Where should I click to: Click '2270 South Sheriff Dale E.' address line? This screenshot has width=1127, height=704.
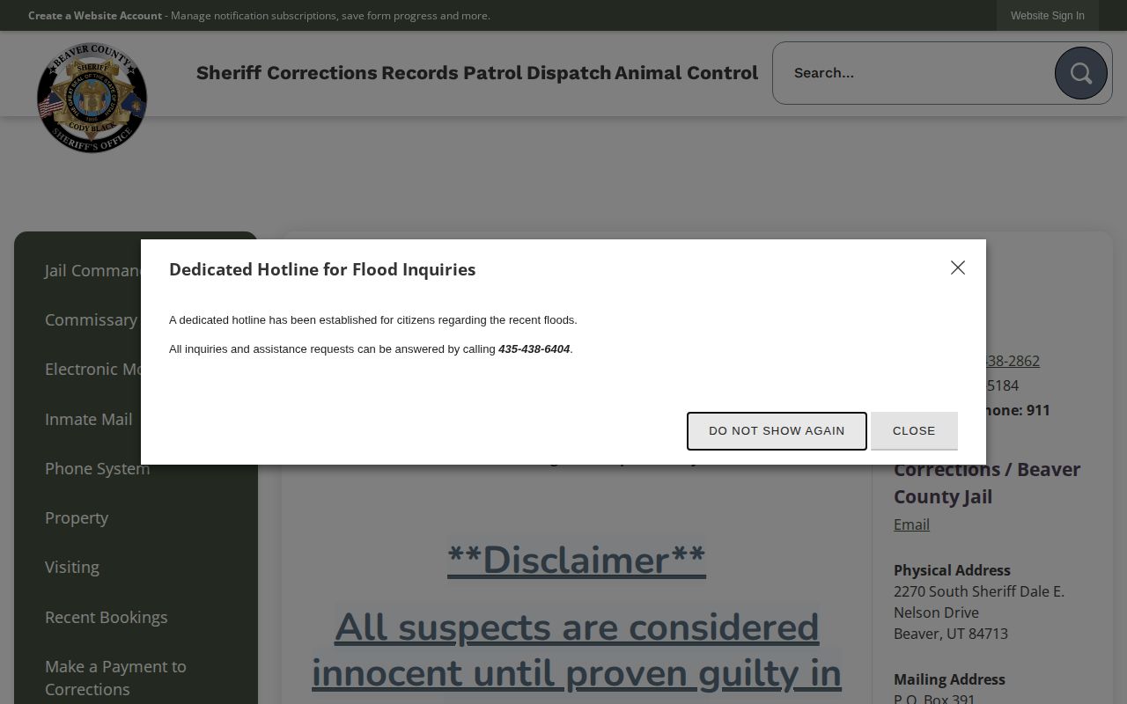(x=979, y=591)
